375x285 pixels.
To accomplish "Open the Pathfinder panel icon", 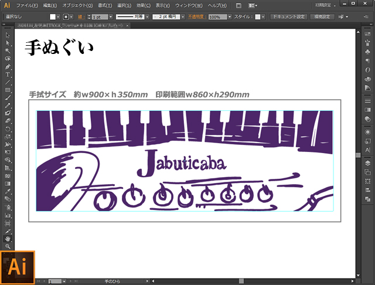I will click(367, 199).
